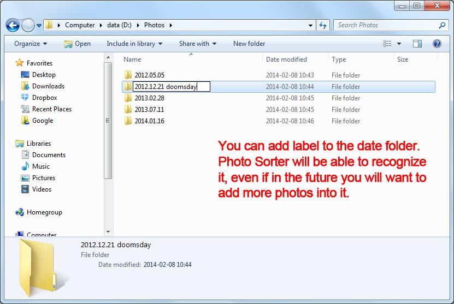
Task: Click the navigation pane scroll down arrow
Action: pyautogui.click(x=108, y=231)
